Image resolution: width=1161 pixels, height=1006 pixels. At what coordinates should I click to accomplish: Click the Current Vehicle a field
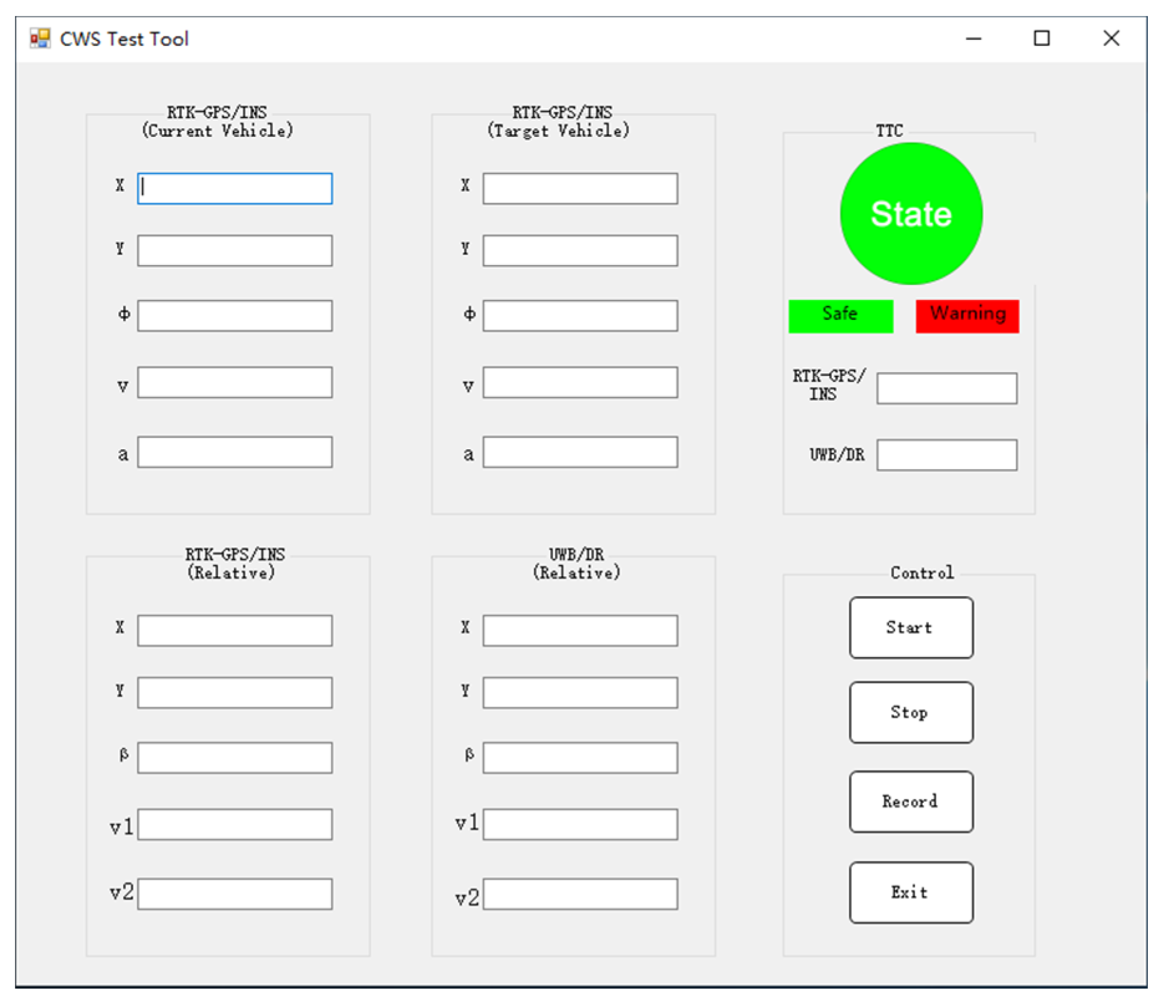235,452
